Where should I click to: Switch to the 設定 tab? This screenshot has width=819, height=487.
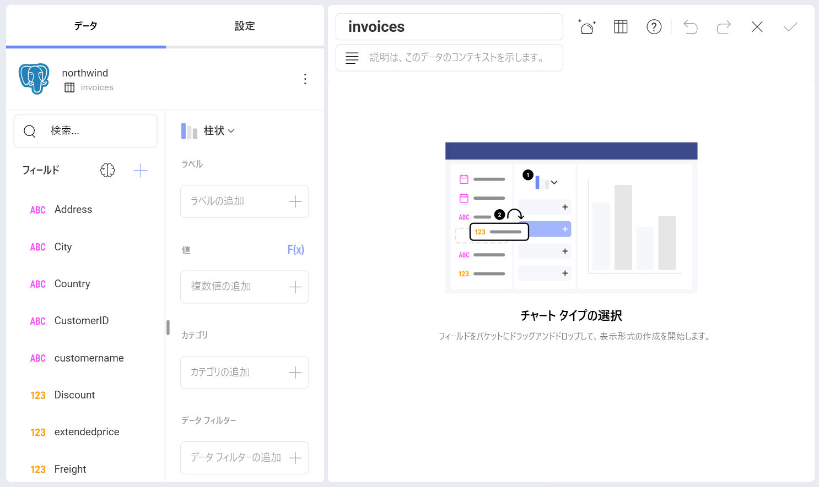(245, 26)
